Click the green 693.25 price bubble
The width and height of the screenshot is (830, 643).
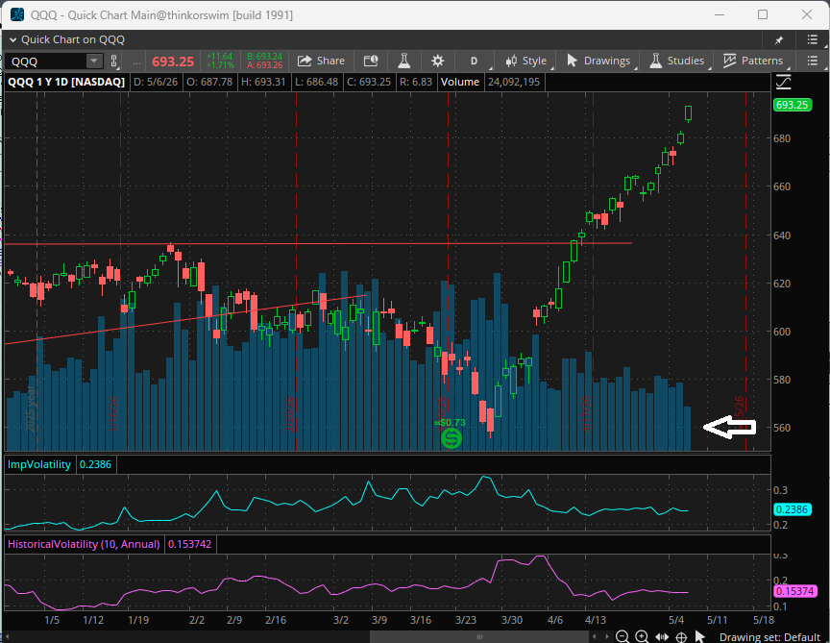coord(792,105)
